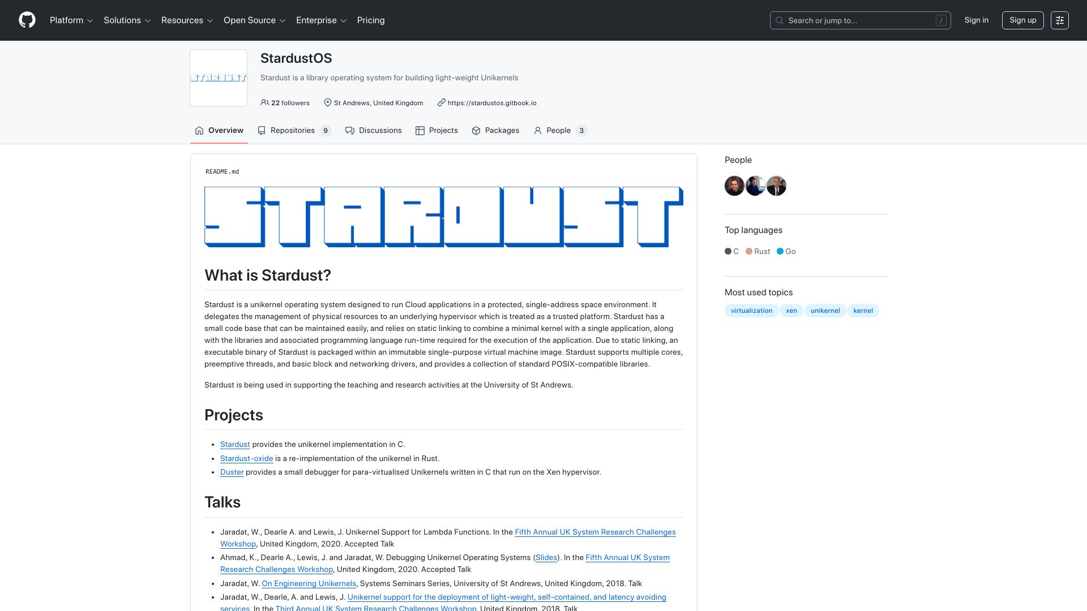Click the Stardust README banner image
Screen dimensions: 1087x611
[x=444, y=217]
